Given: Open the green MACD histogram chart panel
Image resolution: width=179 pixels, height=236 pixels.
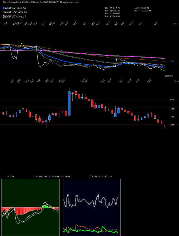Looking at the screenshot, I should point(30,207).
